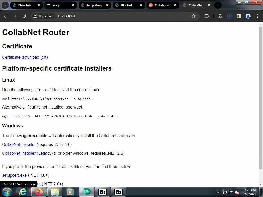Go back to previous page

[x=6, y=16]
